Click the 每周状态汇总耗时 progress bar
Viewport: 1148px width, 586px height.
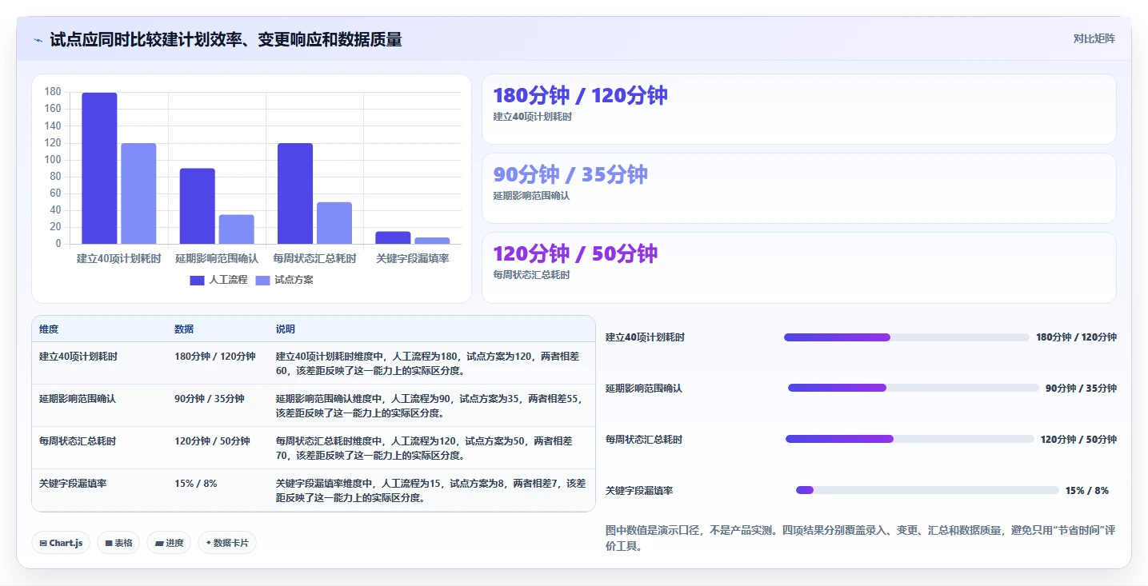(x=910, y=439)
